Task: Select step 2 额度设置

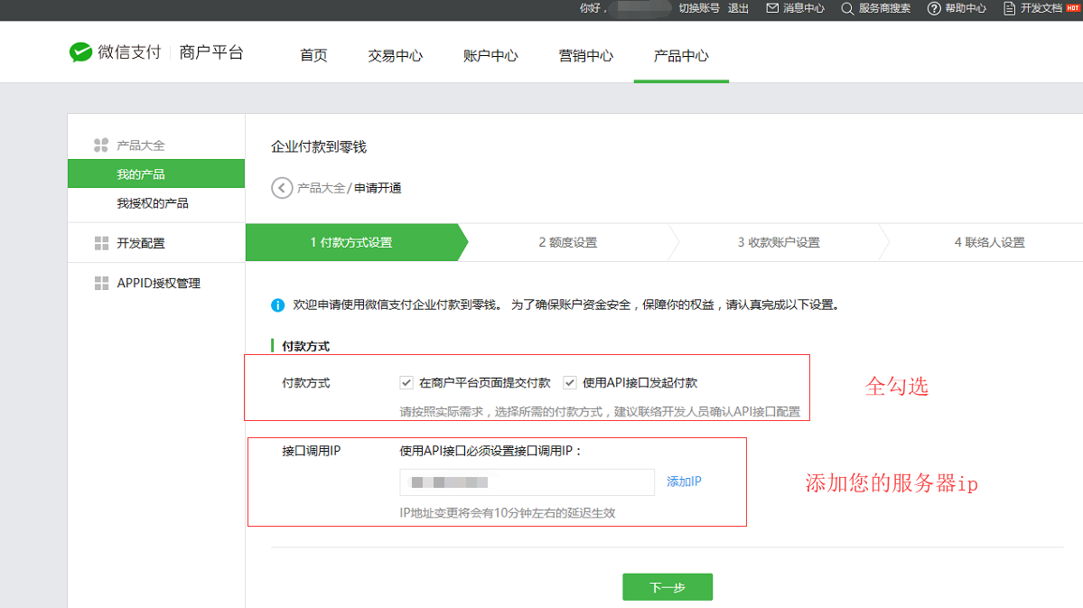Action: 567,242
